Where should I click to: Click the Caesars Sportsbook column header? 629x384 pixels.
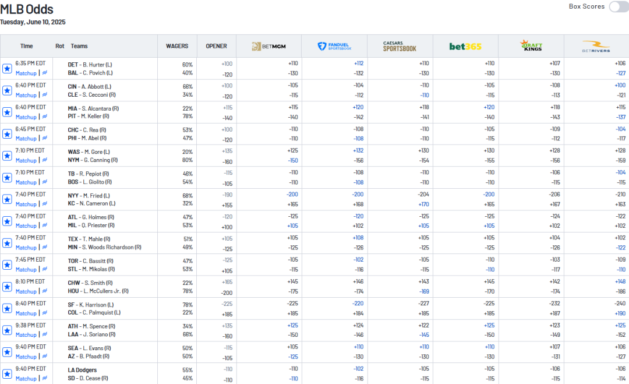400,47
